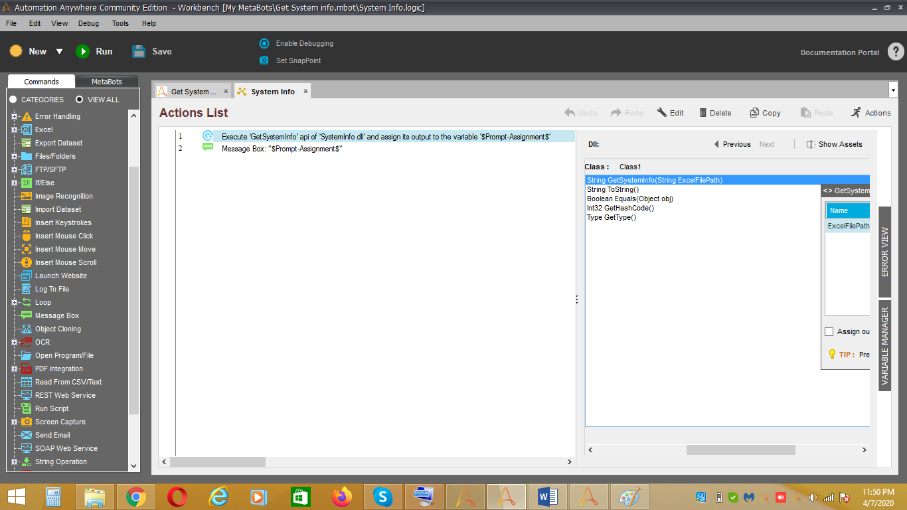
Task: Open the tab list dropdown arrow
Action: (892, 90)
